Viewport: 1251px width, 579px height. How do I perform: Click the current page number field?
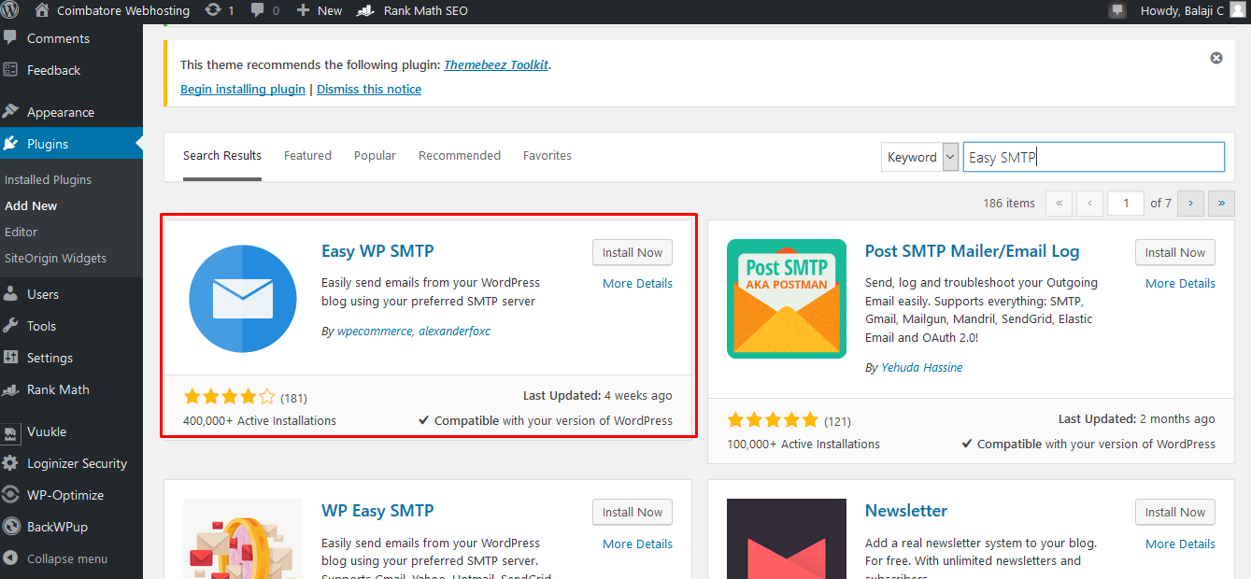pos(1126,203)
